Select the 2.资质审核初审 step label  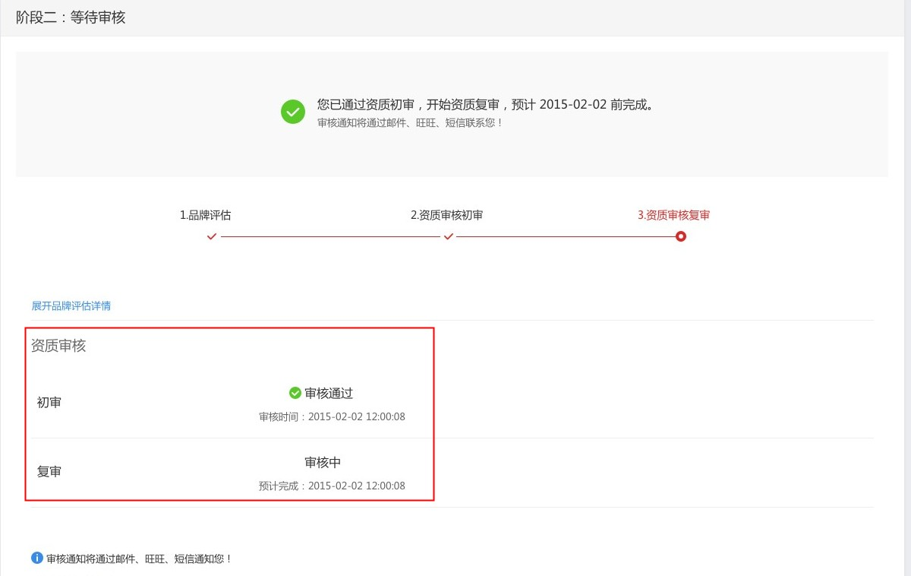(446, 215)
